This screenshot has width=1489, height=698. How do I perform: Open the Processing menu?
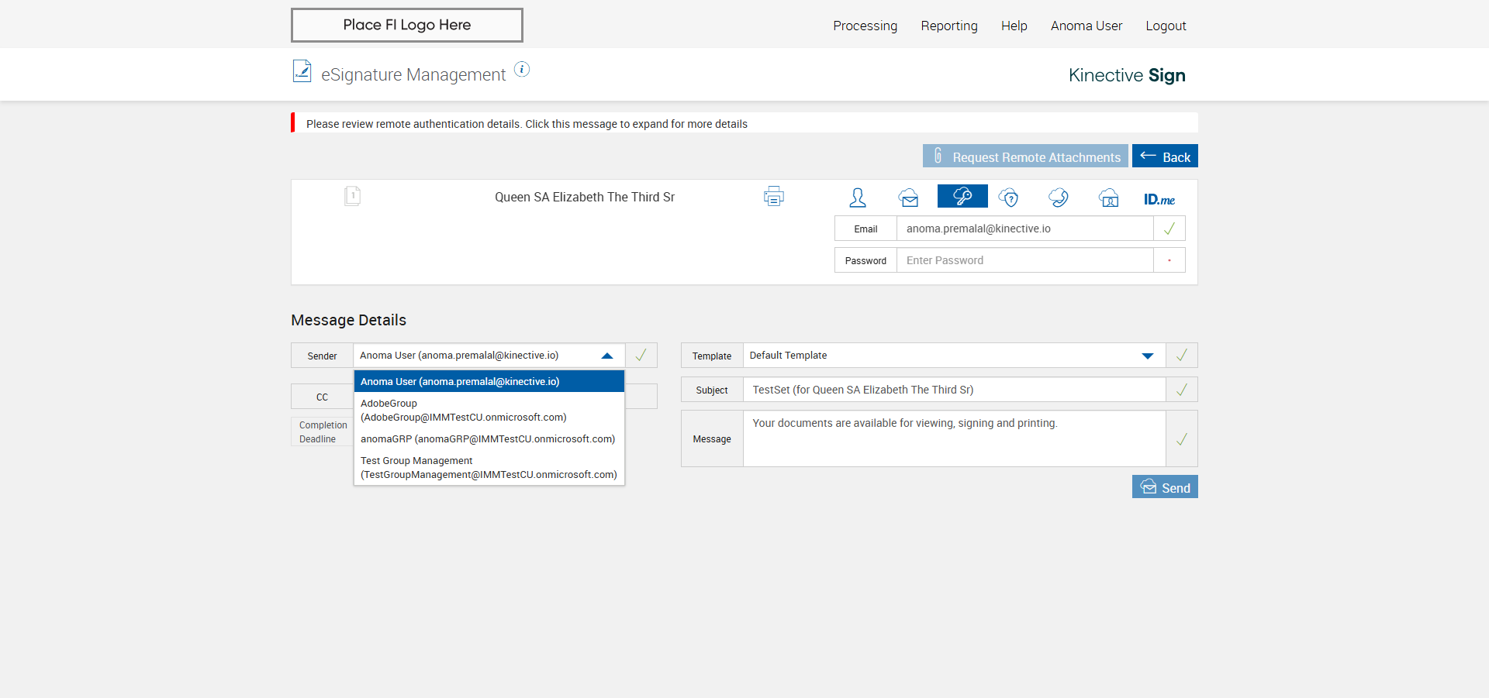[865, 26]
